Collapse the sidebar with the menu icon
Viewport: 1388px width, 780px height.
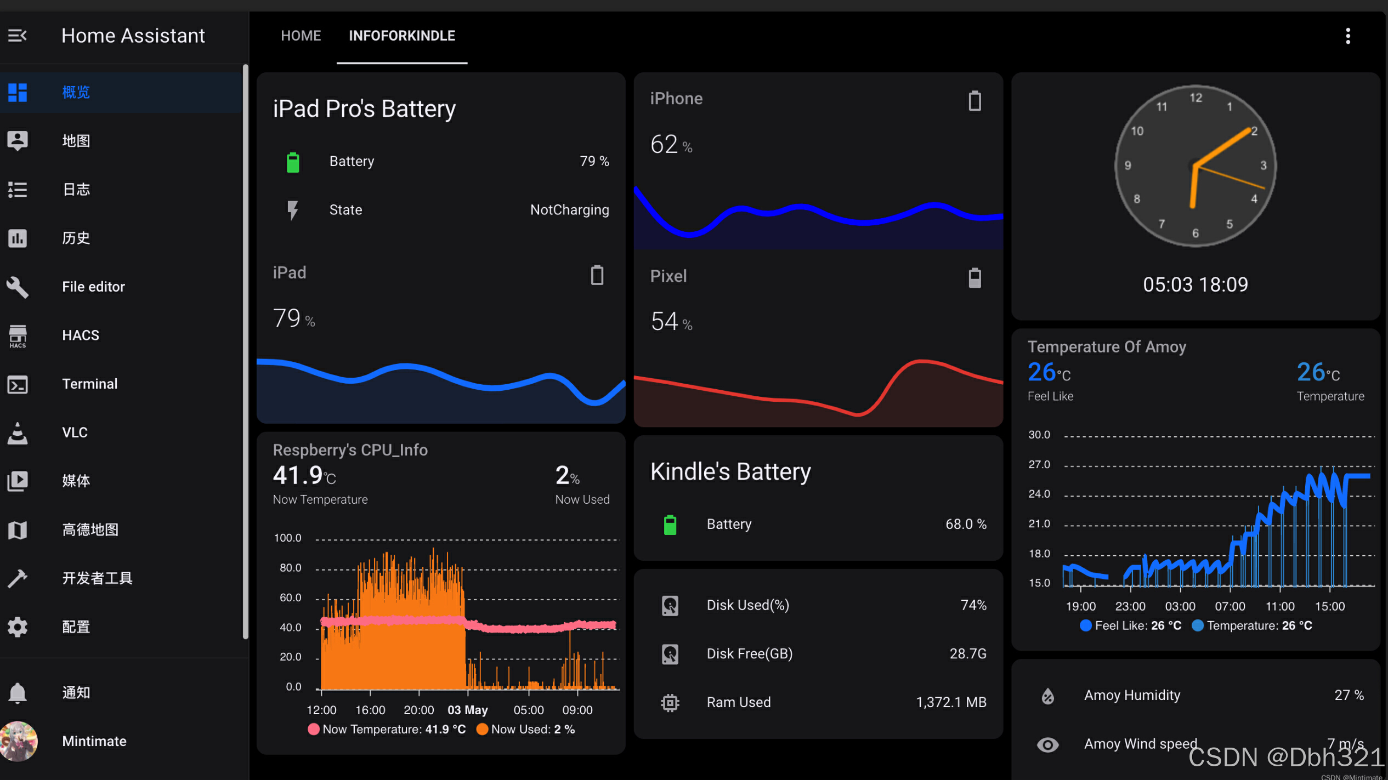pos(18,36)
